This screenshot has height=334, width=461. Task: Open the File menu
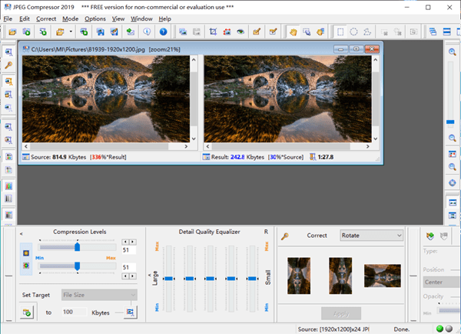tap(8, 18)
